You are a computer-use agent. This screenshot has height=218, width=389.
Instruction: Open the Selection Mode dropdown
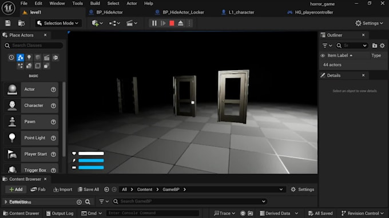coord(58,23)
